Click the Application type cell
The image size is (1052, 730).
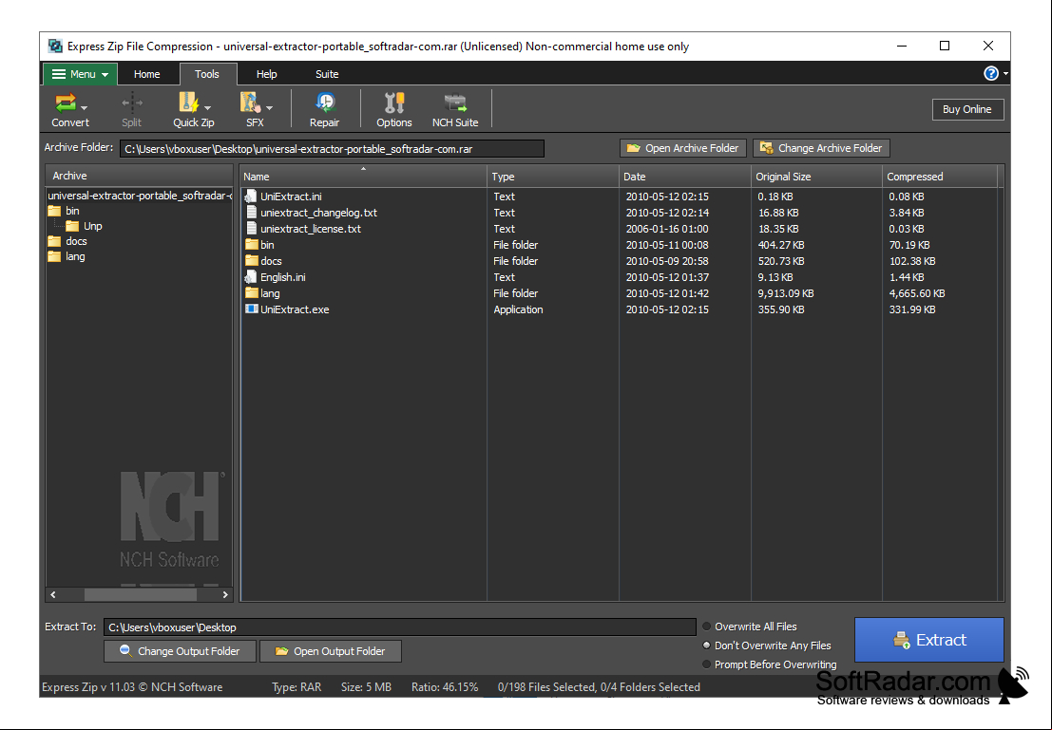[518, 309]
